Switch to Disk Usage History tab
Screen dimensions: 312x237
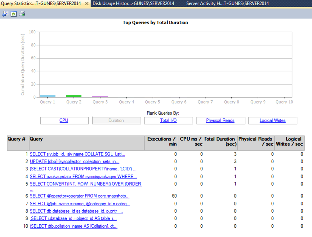point(133,4)
